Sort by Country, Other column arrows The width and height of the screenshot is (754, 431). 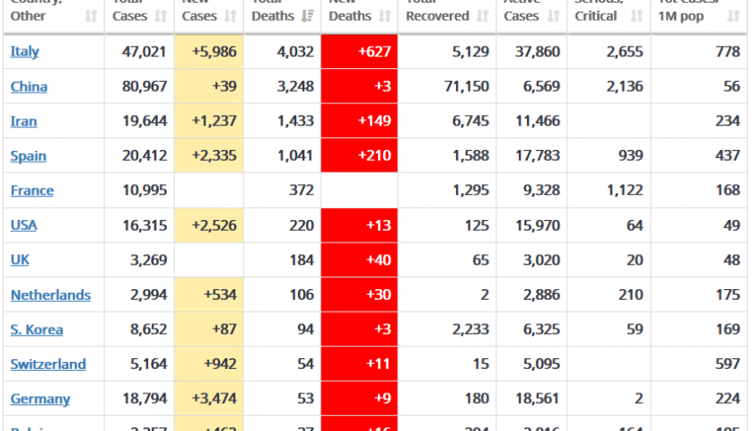point(91,16)
